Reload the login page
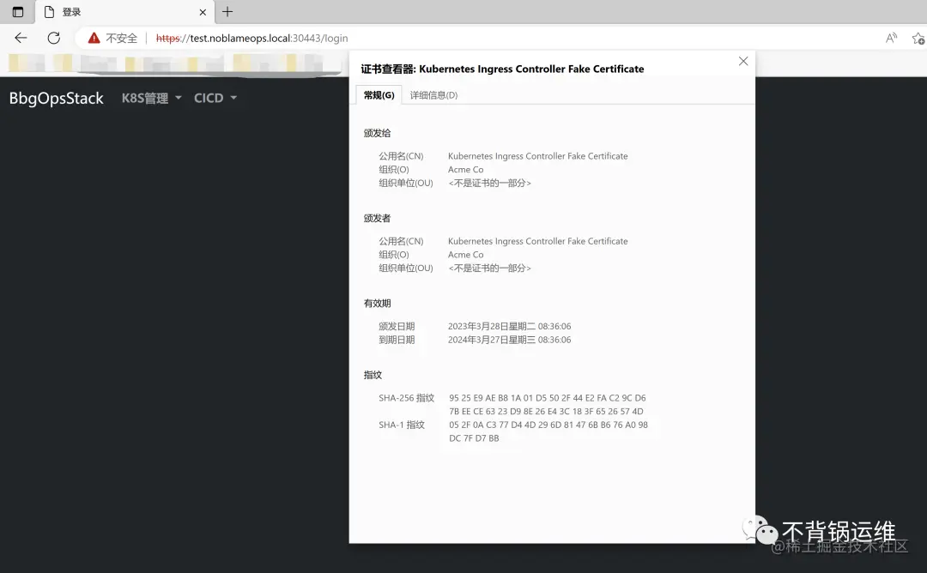The height and width of the screenshot is (573, 927). click(x=53, y=38)
